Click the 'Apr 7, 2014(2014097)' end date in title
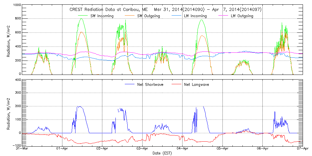The image size is (312, 156). (236, 10)
